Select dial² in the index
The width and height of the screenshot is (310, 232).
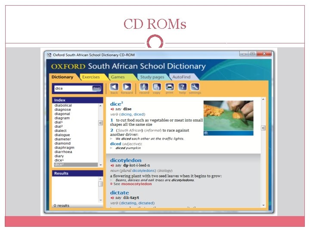click(59, 126)
